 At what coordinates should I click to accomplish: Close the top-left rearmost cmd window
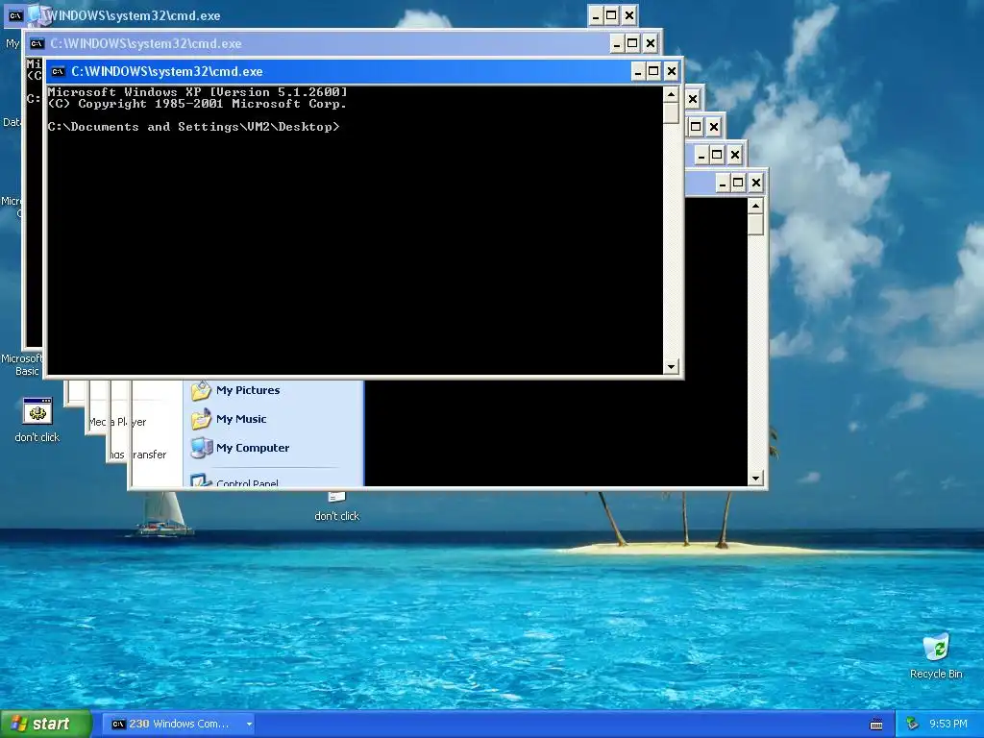(628, 15)
